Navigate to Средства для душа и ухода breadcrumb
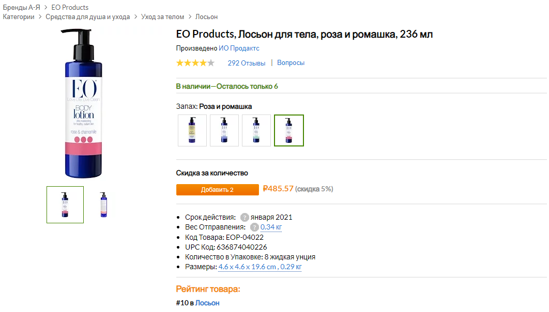549x312 pixels. click(x=88, y=17)
